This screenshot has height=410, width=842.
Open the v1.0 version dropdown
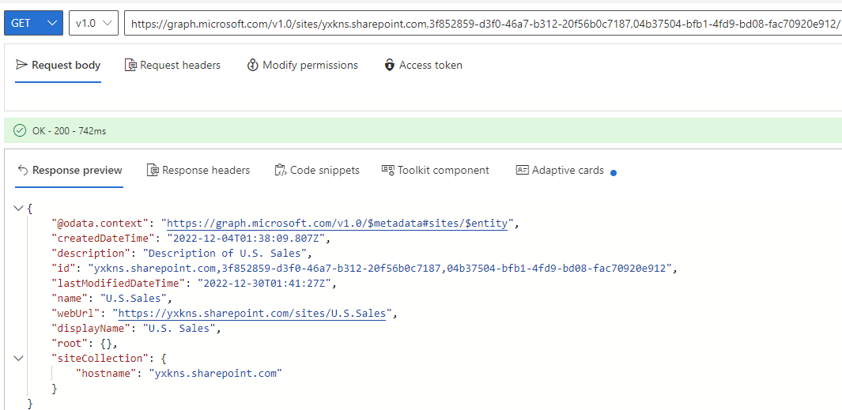coord(93,23)
